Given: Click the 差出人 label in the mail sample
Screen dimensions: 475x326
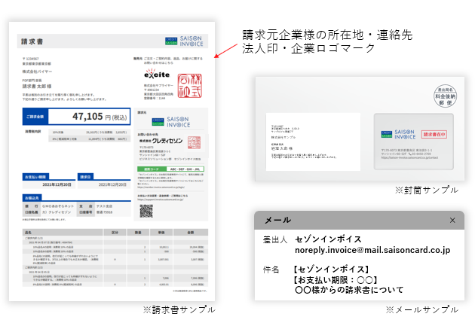Looking at the screenshot, I should click(x=274, y=240).
